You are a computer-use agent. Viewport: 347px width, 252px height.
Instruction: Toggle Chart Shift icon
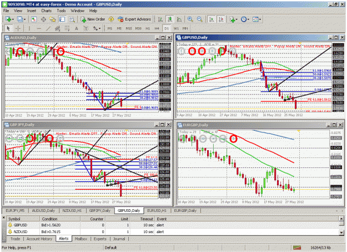pyautogui.click(x=221, y=19)
